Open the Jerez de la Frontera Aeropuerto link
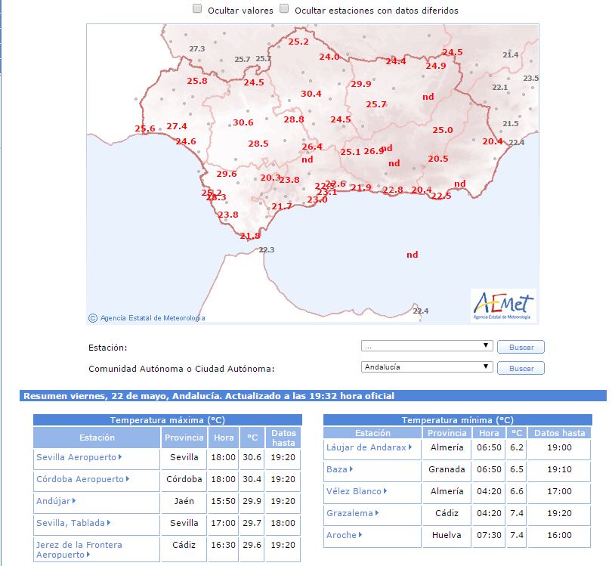Image resolution: width=612 pixels, height=566 pixels. [x=79, y=549]
